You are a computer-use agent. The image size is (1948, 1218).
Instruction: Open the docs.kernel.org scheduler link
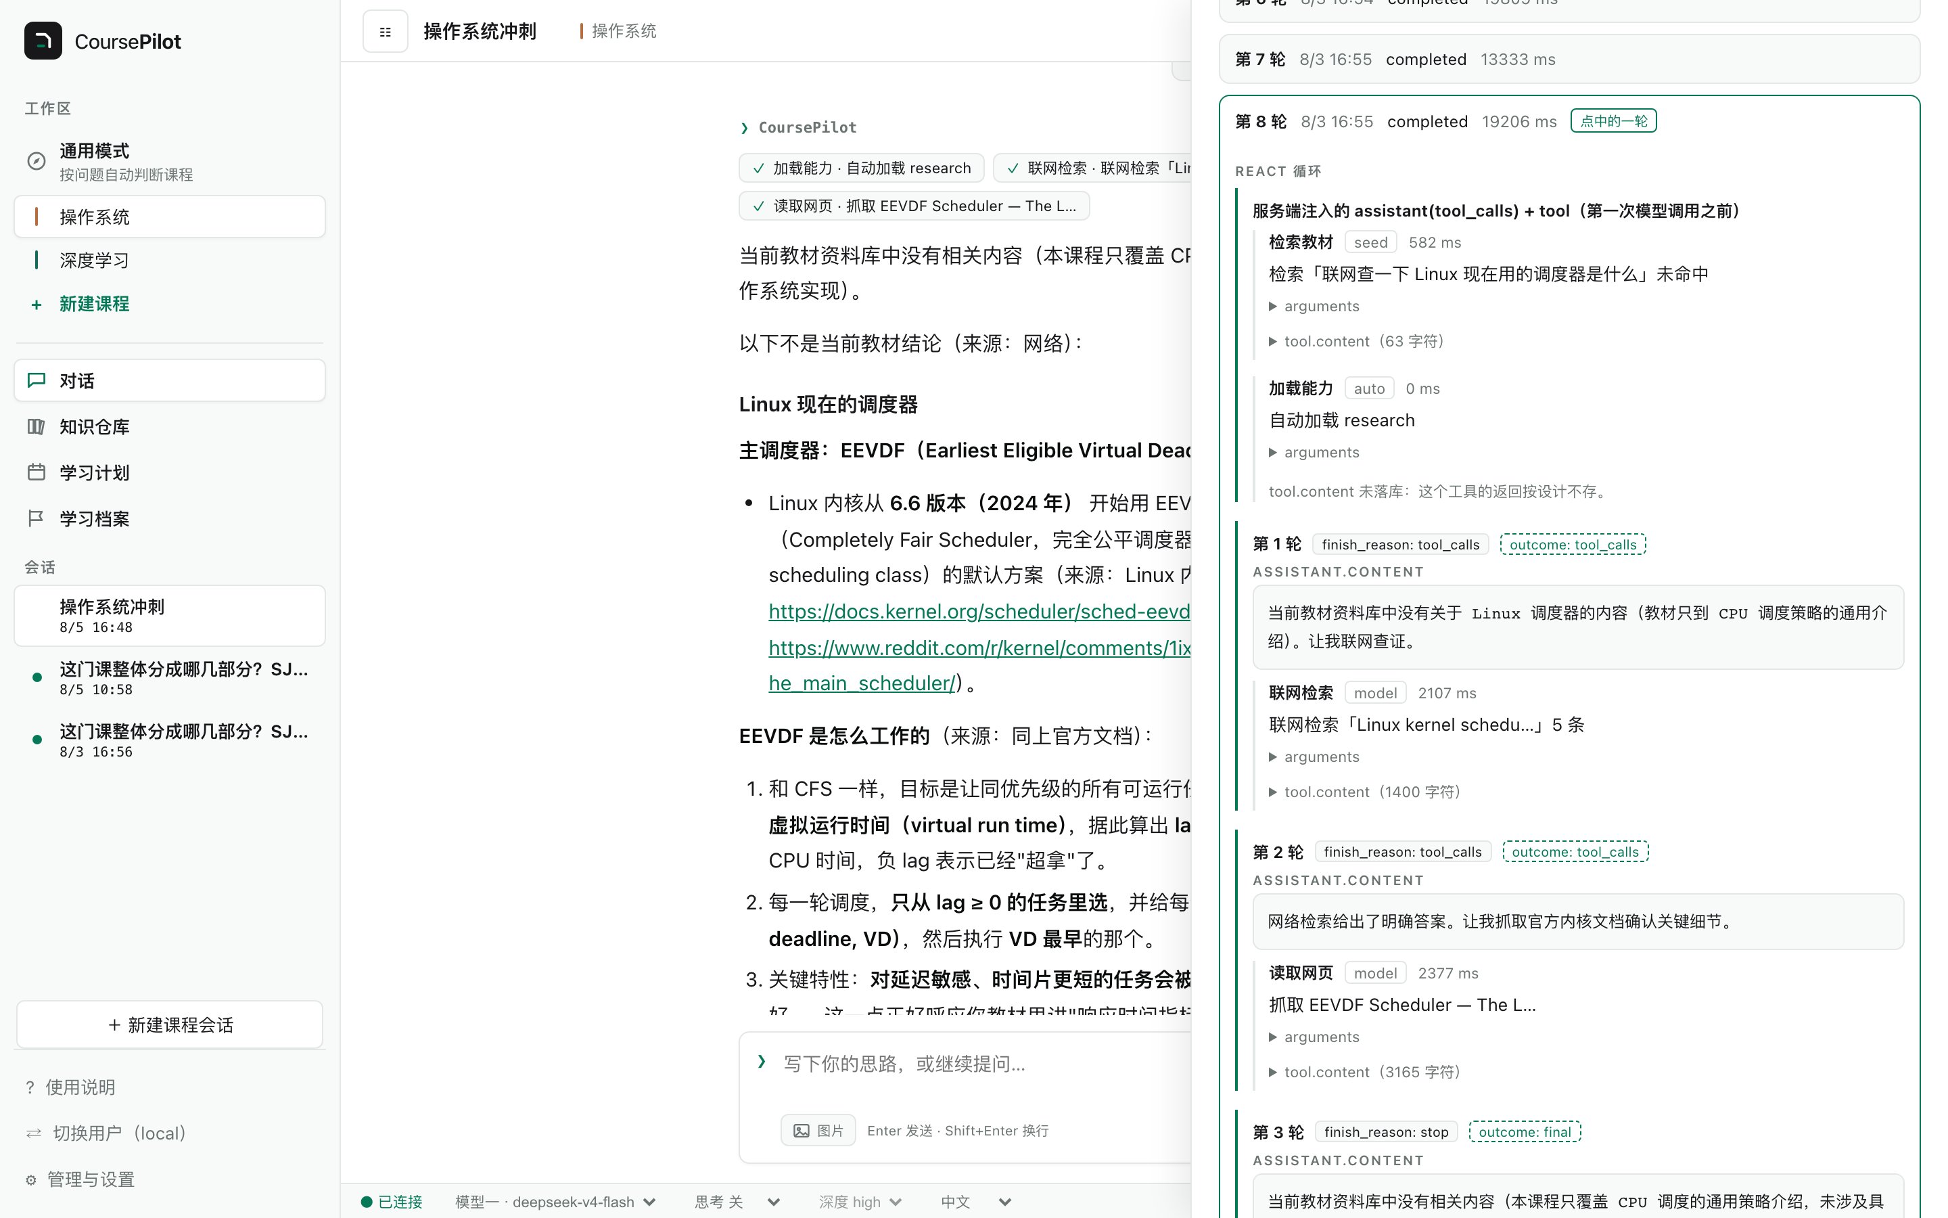979,612
